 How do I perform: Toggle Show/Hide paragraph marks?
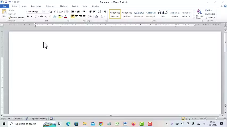(x=105, y=12)
